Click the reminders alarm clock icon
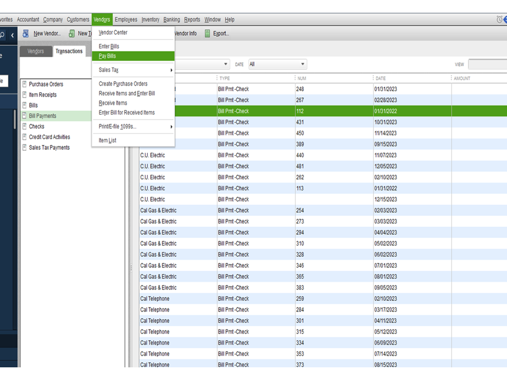 tap(500, 20)
